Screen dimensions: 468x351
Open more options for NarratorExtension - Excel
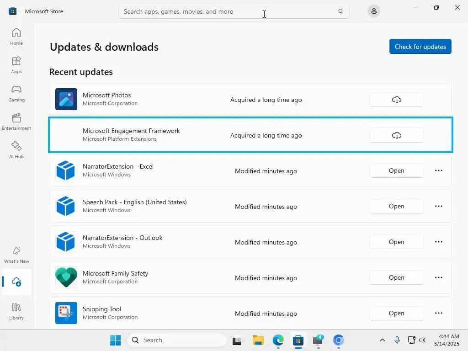pyautogui.click(x=438, y=170)
